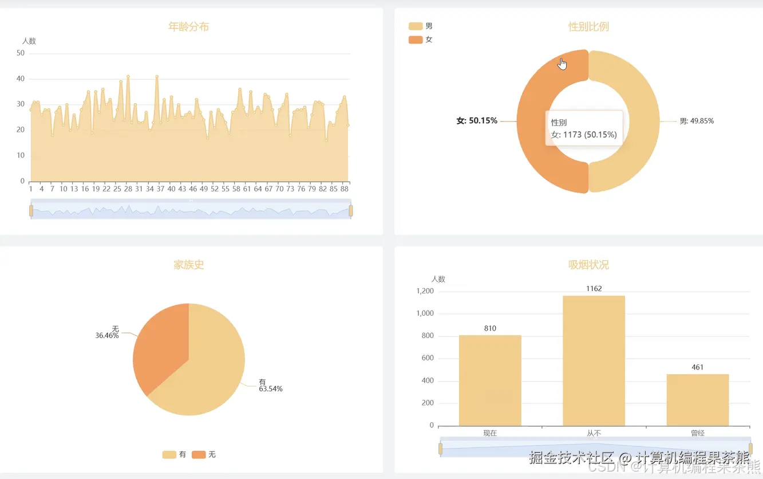Click the '37' x-axis age label
Screen dimensions: 763x479
point(160,189)
